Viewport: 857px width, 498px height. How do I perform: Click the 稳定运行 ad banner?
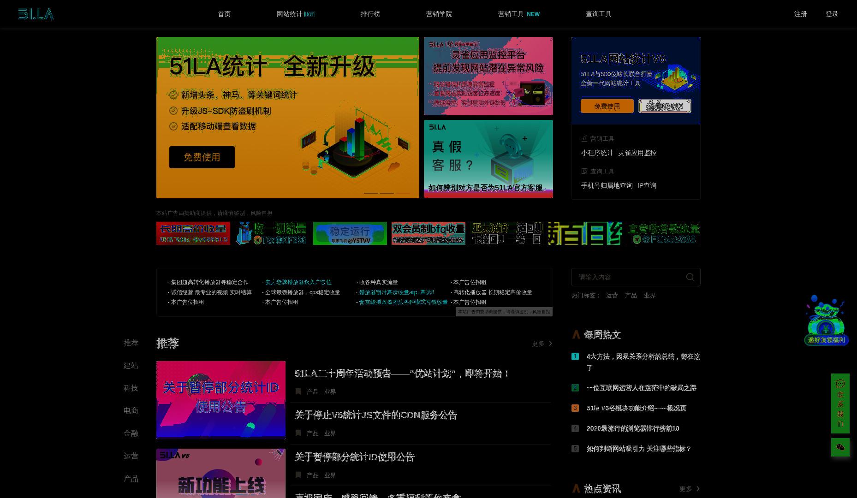pyautogui.click(x=350, y=233)
